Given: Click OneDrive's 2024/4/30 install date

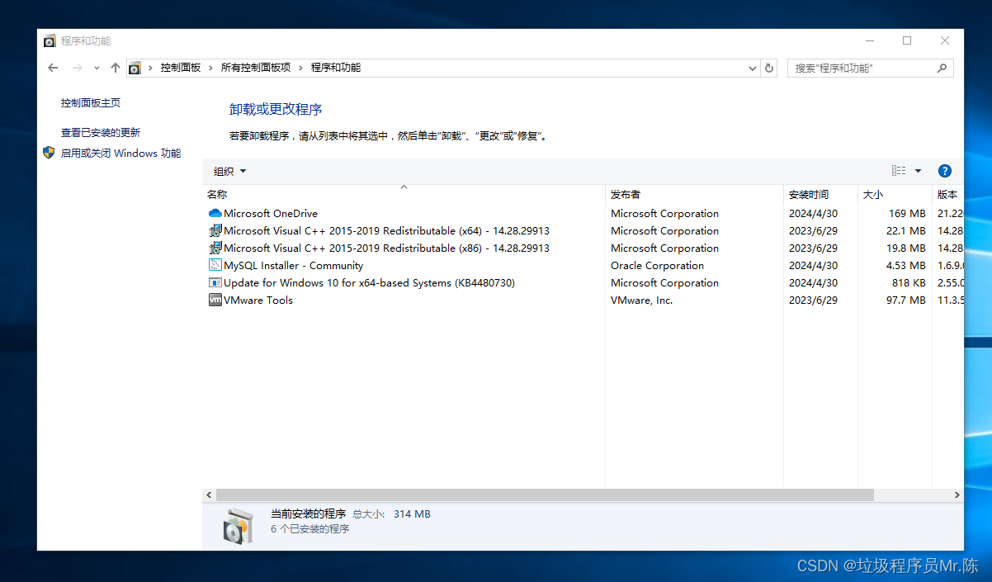Looking at the screenshot, I should 813,213.
